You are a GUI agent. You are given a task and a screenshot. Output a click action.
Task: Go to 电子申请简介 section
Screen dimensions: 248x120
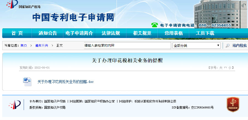coord(79,33)
